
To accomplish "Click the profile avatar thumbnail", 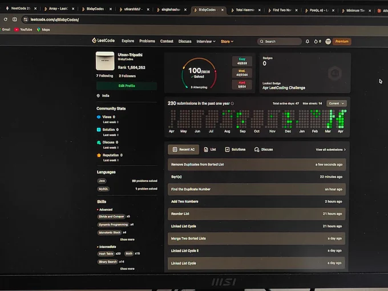I will 105,60.
